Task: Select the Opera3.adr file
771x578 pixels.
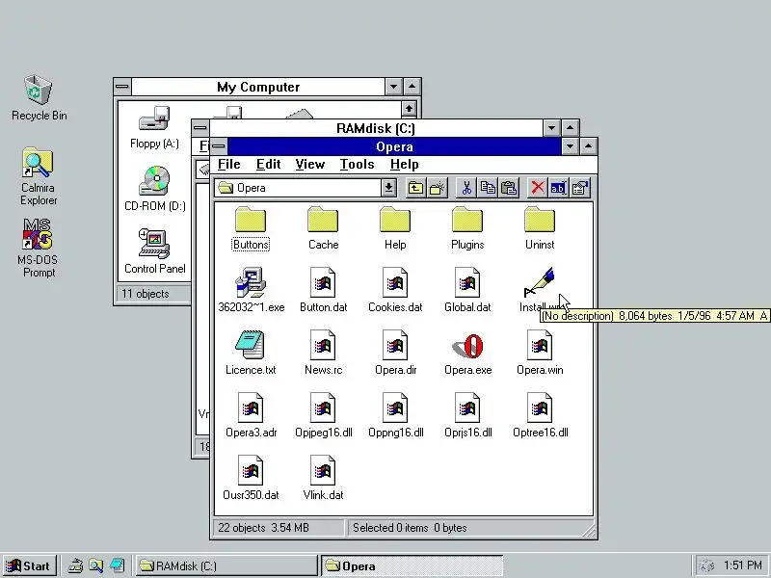Action: [x=251, y=415]
